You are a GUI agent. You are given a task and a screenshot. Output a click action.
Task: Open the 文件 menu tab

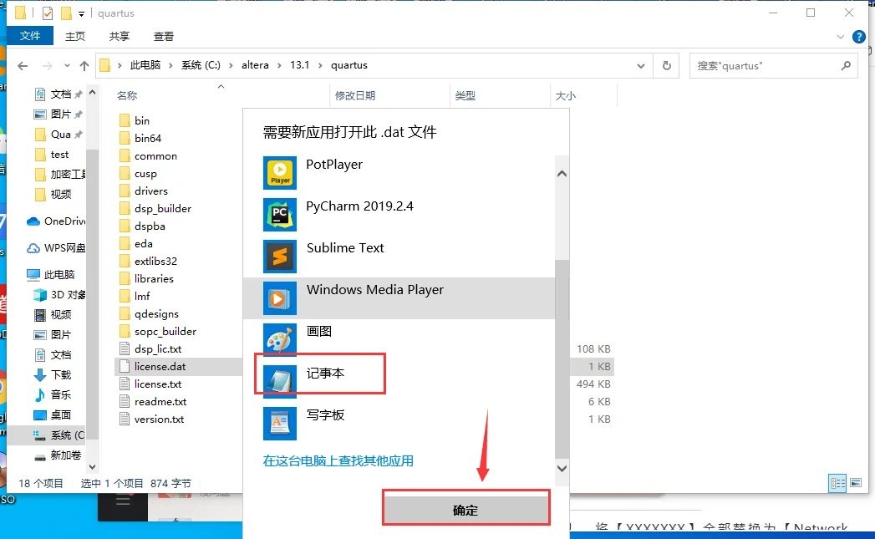30,36
